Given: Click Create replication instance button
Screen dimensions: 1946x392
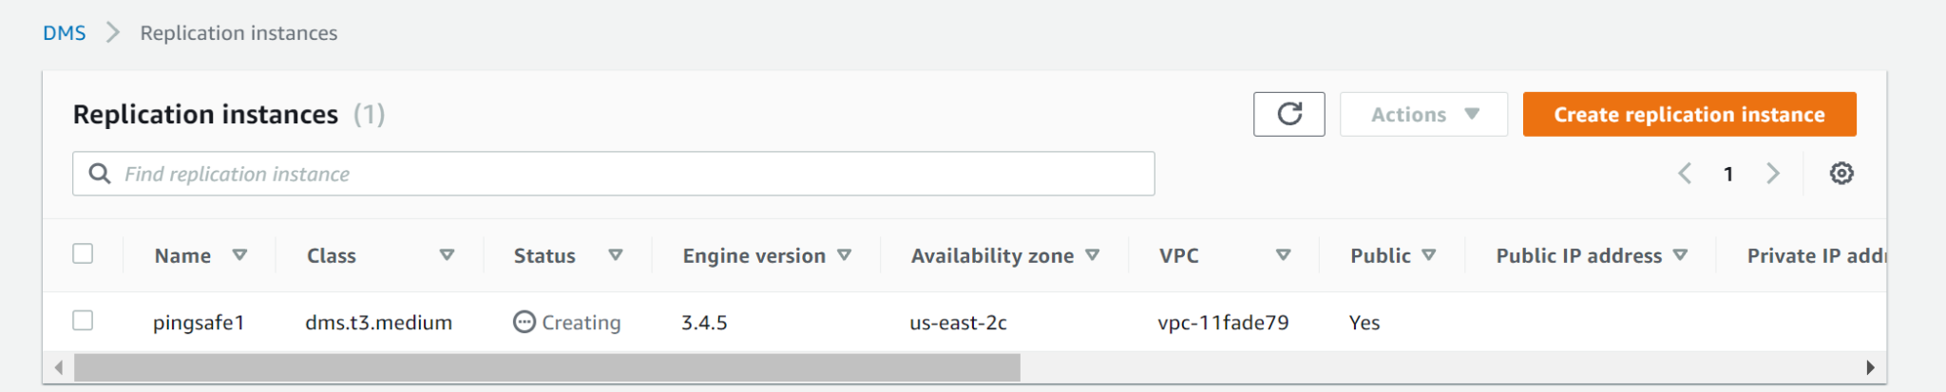Looking at the screenshot, I should 1688,115.
